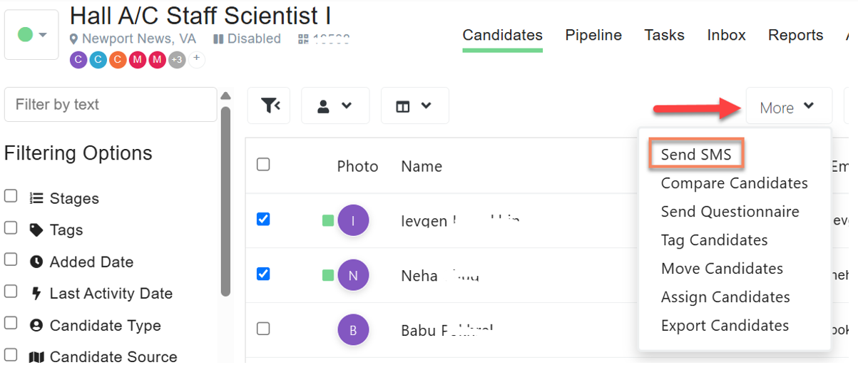858x365 pixels.
Task: Toggle the select-all candidates checkbox
Action: (x=263, y=165)
